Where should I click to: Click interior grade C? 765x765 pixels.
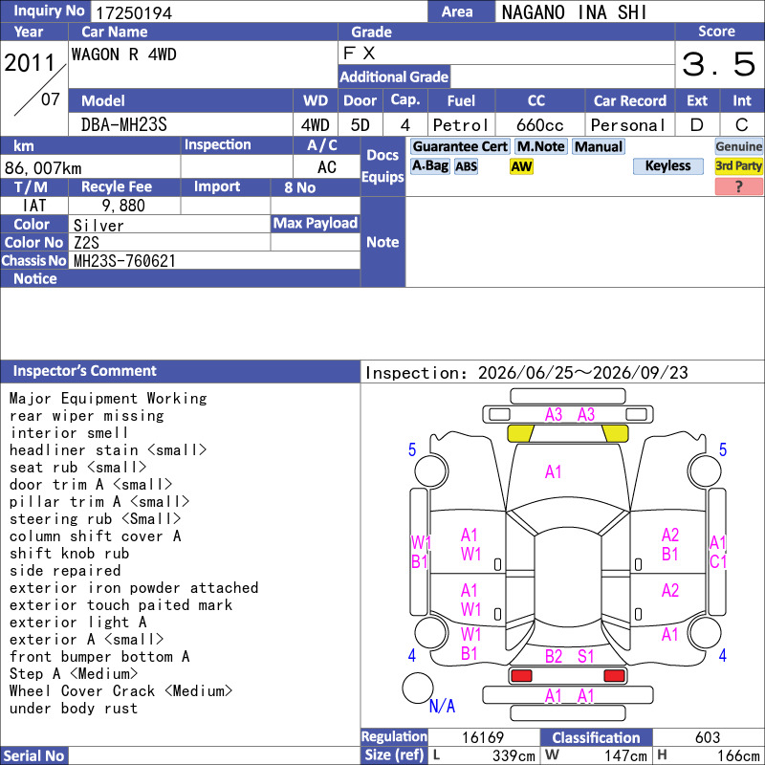(742, 125)
